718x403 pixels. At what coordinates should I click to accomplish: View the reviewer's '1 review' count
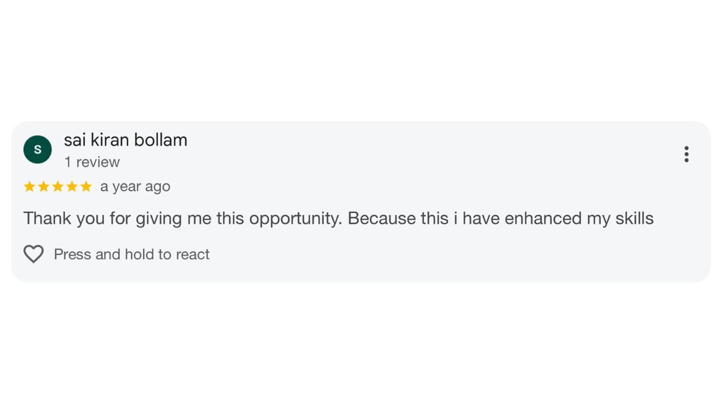92,162
